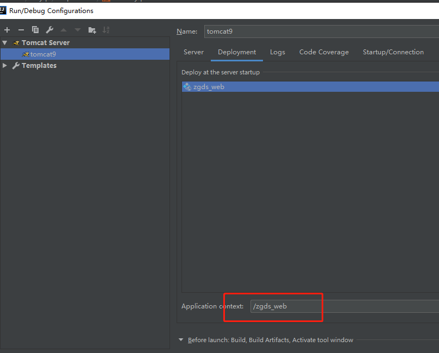The image size is (439, 353).
Task: Remove the selected configuration with the minus icon
Action: click(21, 30)
